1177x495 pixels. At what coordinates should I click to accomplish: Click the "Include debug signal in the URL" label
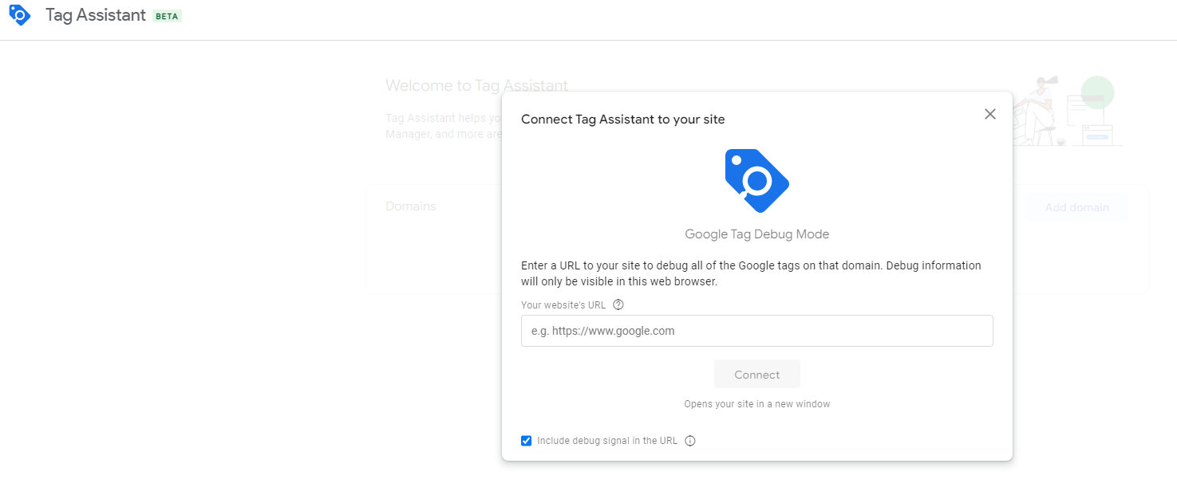tap(607, 441)
